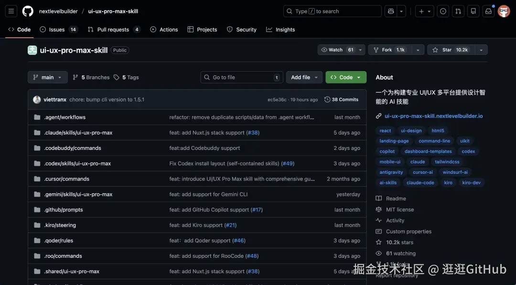This screenshot has width=516, height=285.
Task: Open pull request #49 link
Action: coord(288,163)
